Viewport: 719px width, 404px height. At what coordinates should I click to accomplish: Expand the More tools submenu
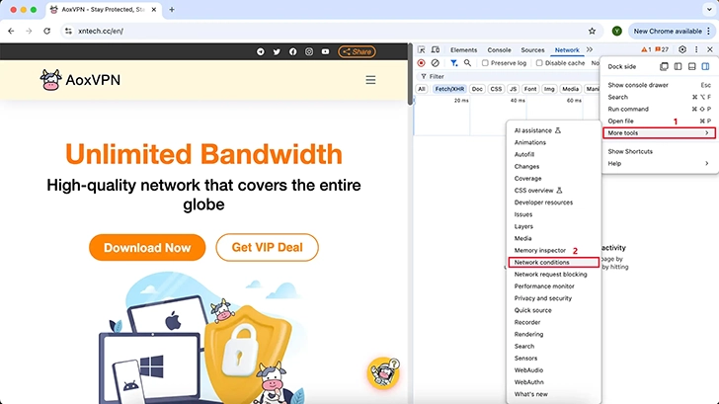click(x=658, y=132)
